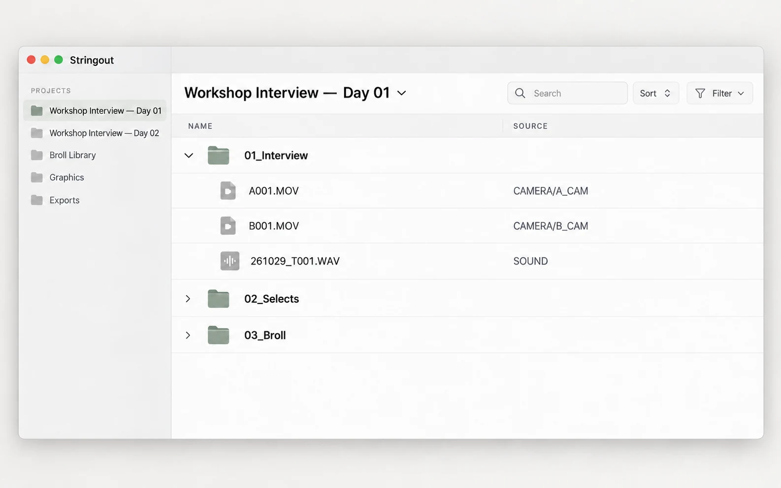Viewport: 781px width, 488px height.
Task: Select the B001.MOV file name
Action: coord(274,226)
